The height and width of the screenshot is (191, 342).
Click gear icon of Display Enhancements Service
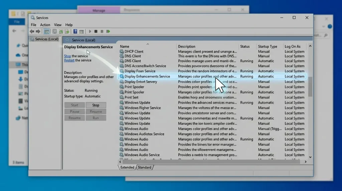point(122,76)
